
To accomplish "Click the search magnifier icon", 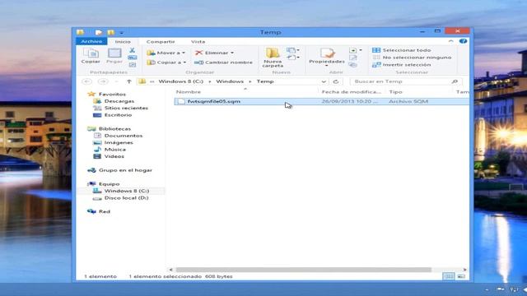I will [455, 81].
